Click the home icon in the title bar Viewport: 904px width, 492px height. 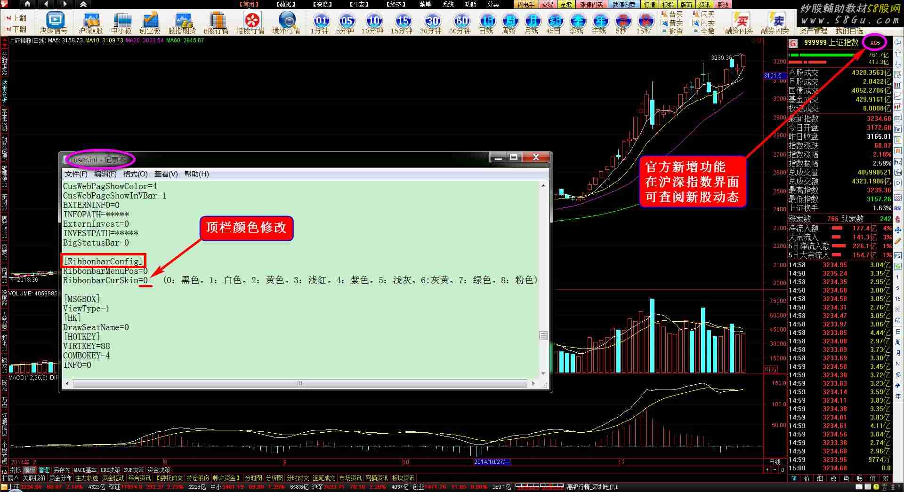click(x=27, y=4)
